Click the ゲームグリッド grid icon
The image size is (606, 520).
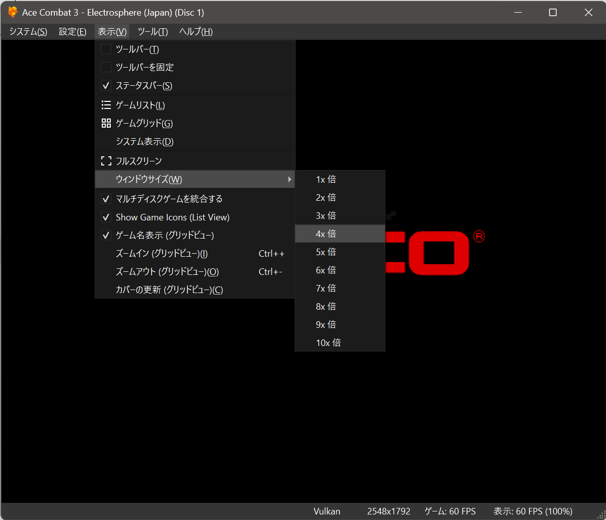point(106,123)
